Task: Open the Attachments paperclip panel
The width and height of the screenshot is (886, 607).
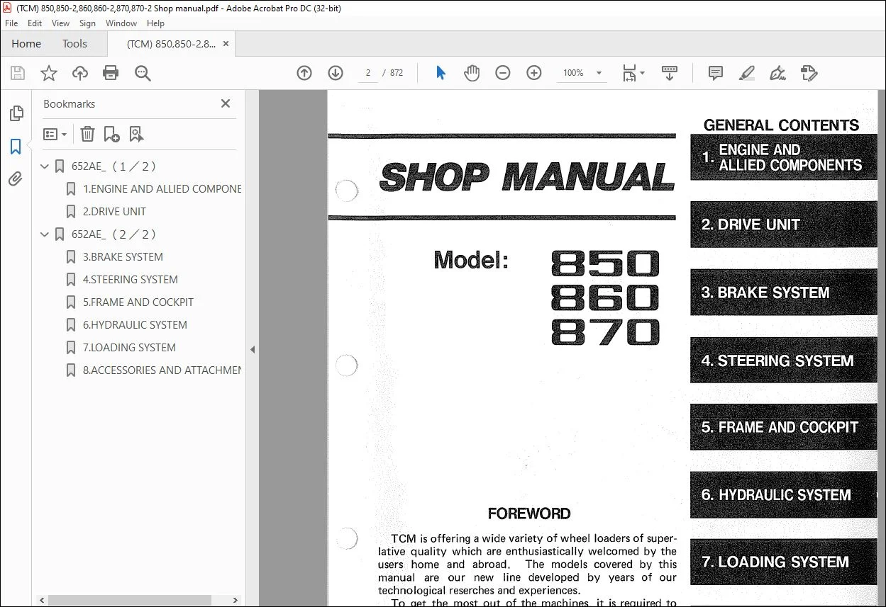Action: pyautogui.click(x=16, y=179)
